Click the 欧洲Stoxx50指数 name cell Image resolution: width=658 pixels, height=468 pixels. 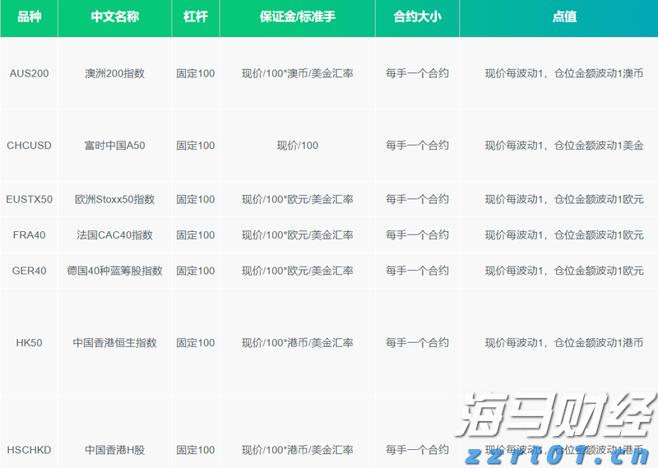114,199
